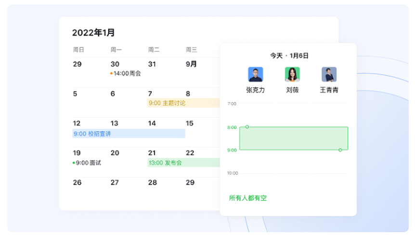Open the 9:00 面试 event
The image size is (415, 237).
point(88,163)
